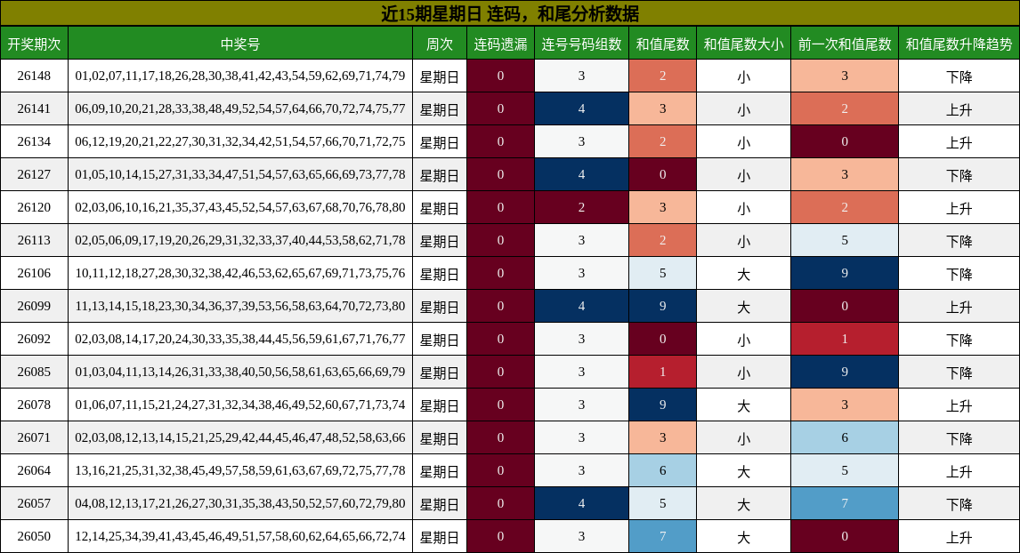Click the 中奖号 column header

coord(240,44)
